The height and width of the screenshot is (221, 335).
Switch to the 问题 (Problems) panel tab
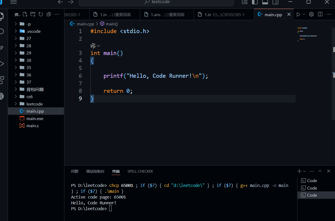click(x=74, y=171)
